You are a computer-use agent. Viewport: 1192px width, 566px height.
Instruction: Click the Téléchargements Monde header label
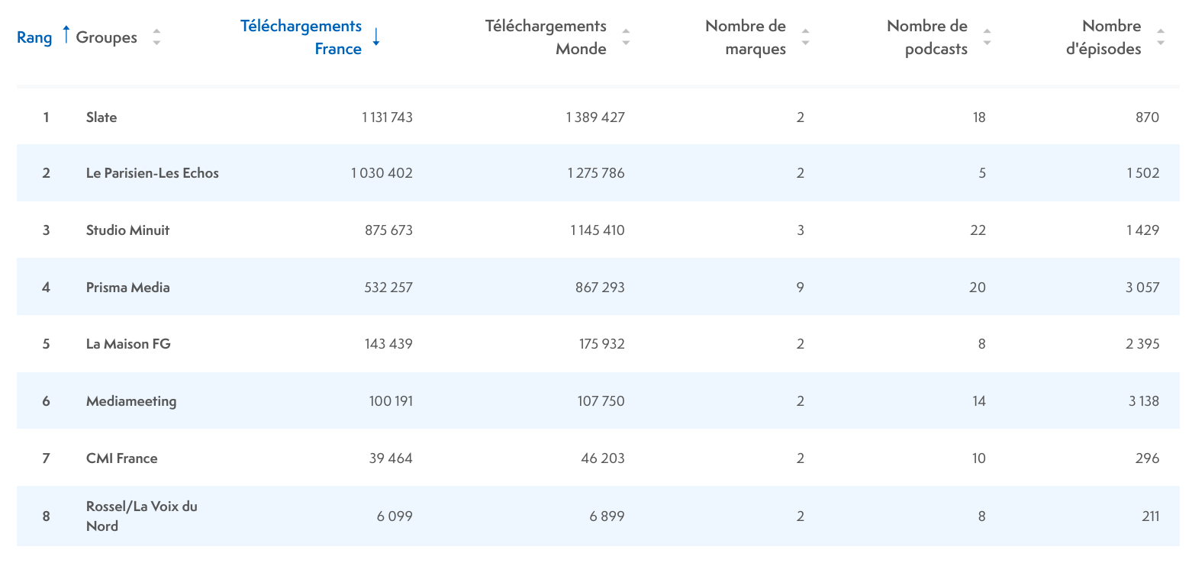coord(546,37)
